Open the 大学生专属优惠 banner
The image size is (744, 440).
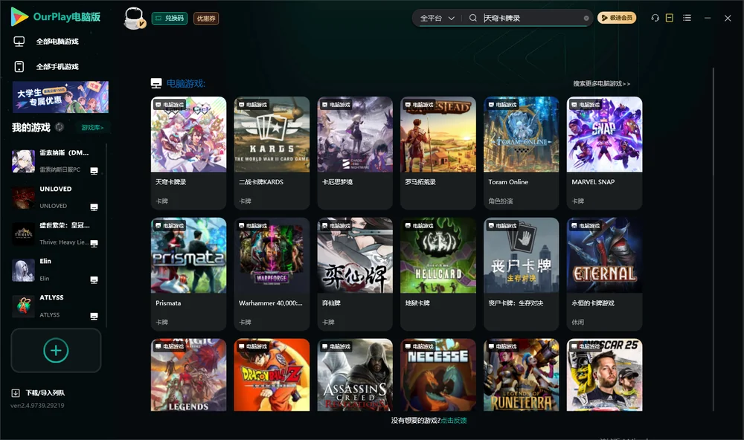tap(60, 97)
